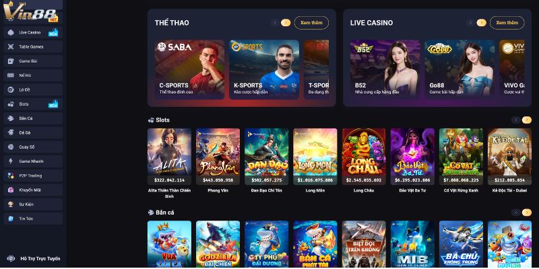Click the Game Bài cards icon
Screen dimensions: 539x269
[11, 61]
